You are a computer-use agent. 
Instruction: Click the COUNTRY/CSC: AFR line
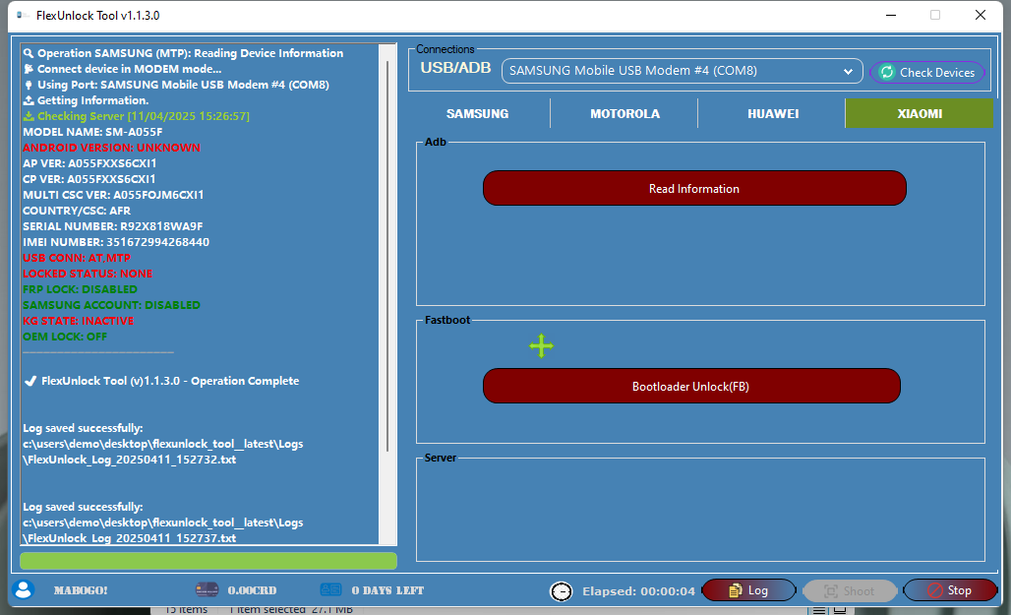(x=77, y=211)
